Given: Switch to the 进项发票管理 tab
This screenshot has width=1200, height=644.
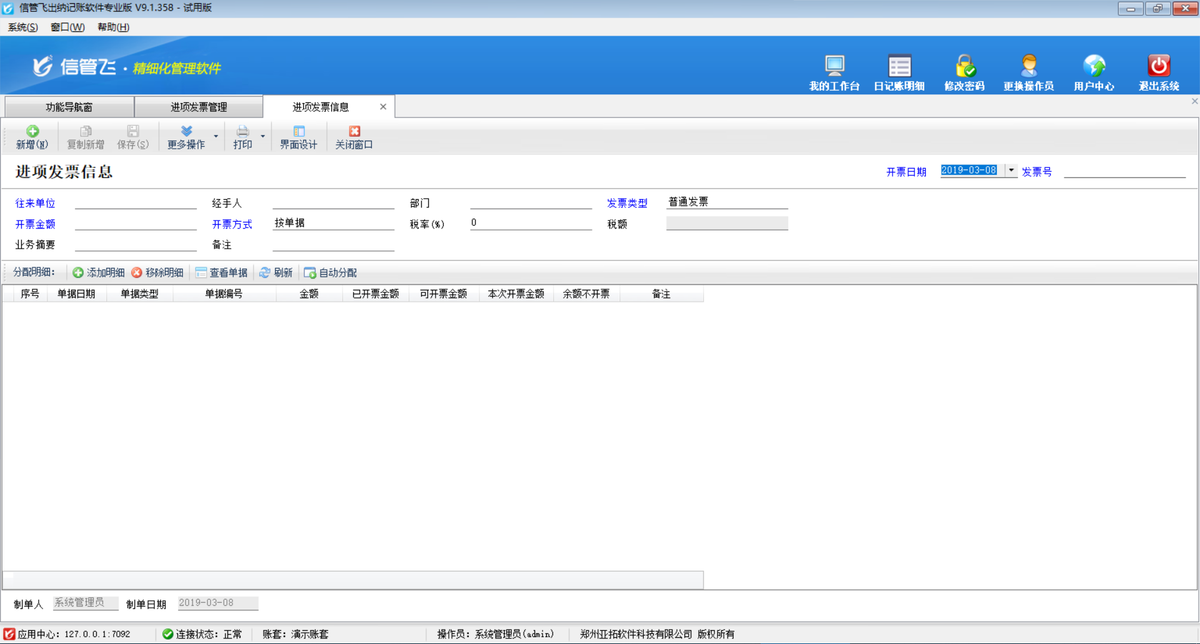Looking at the screenshot, I should tap(198, 106).
